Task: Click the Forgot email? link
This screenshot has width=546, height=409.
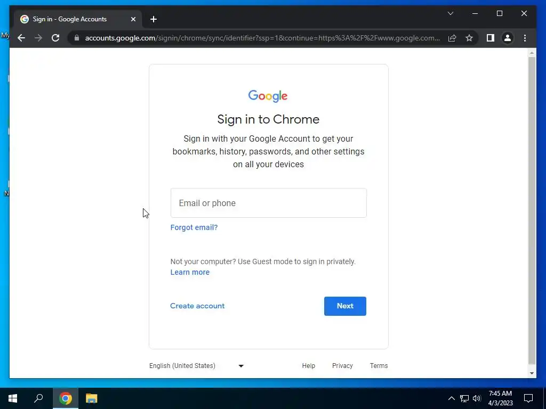Action: click(194, 227)
